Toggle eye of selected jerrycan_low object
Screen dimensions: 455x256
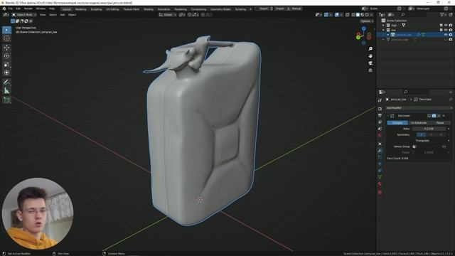[x=446, y=35]
